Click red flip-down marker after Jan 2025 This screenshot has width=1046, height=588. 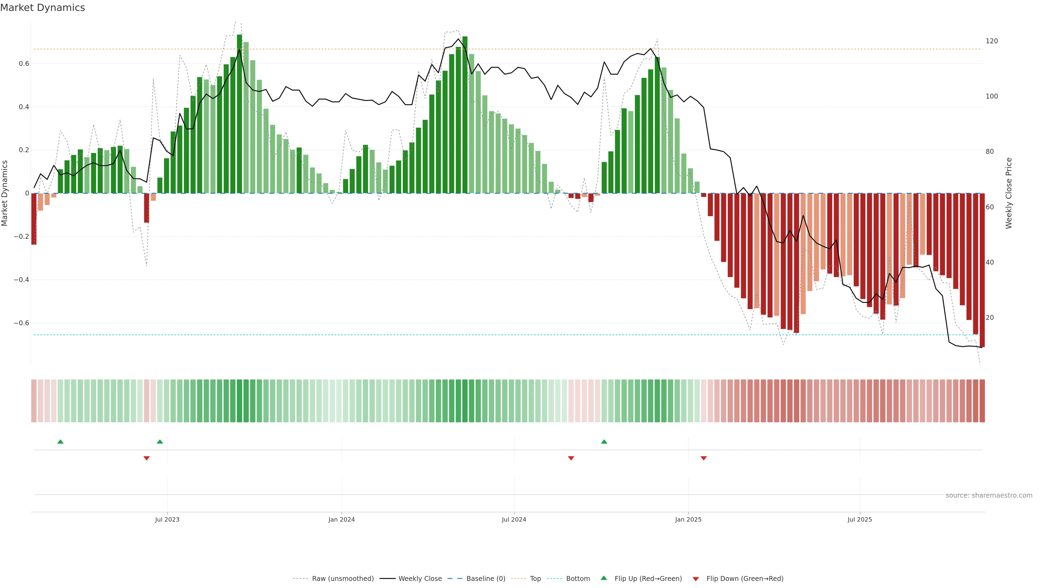click(704, 458)
